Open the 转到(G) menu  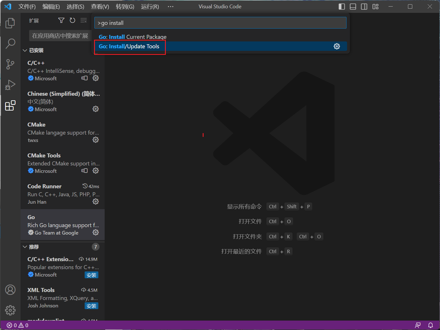125,7
